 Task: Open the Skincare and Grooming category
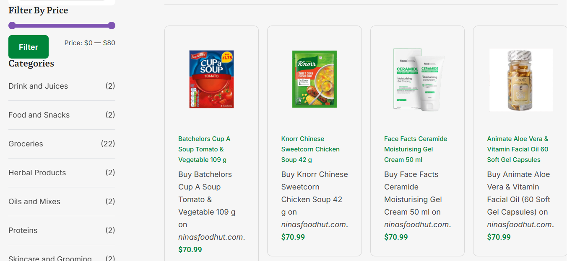(x=50, y=258)
